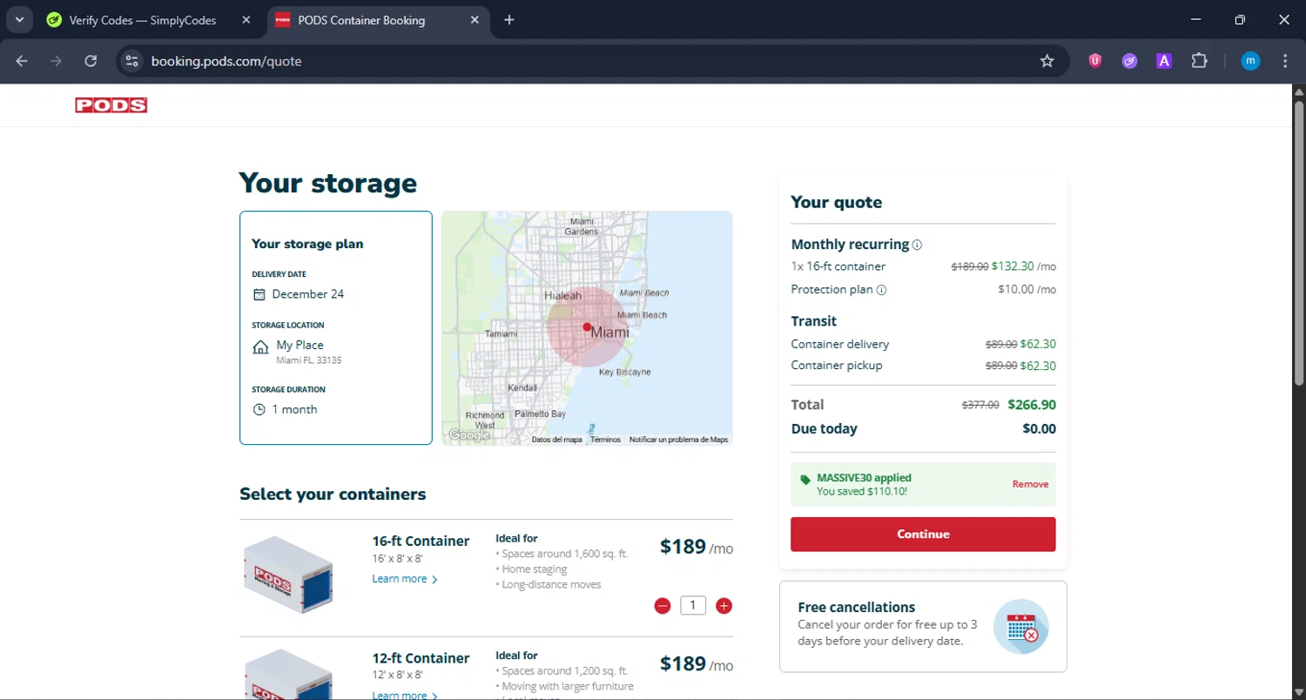
Task: Open the tab search dropdown arrow
Action: [19, 20]
